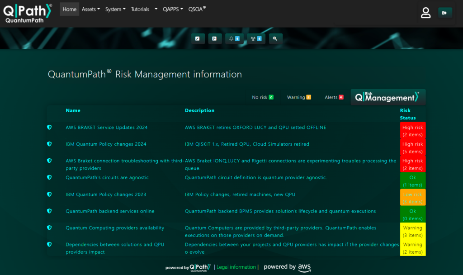Click the magnifier search icon button
The width and height of the screenshot is (463, 275).
[274, 39]
